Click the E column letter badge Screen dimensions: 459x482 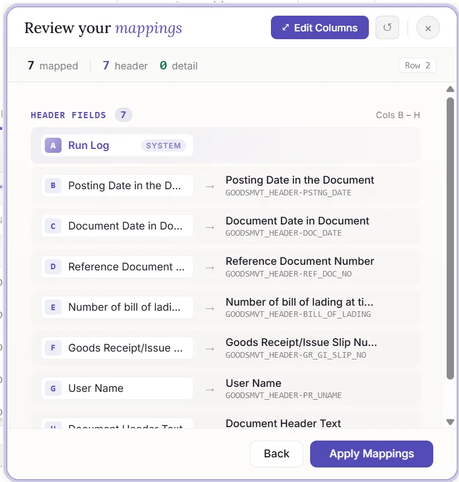click(x=53, y=307)
